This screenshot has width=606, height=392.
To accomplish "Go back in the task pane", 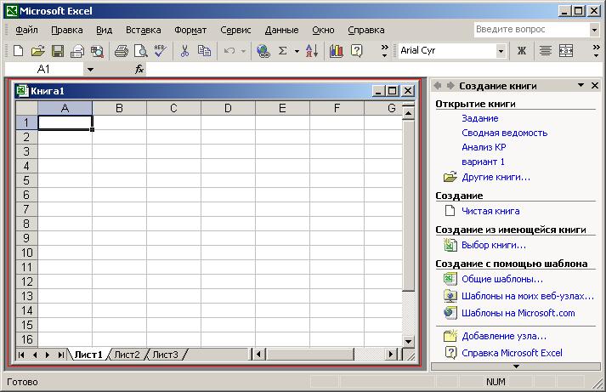I will [x=438, y=85].
